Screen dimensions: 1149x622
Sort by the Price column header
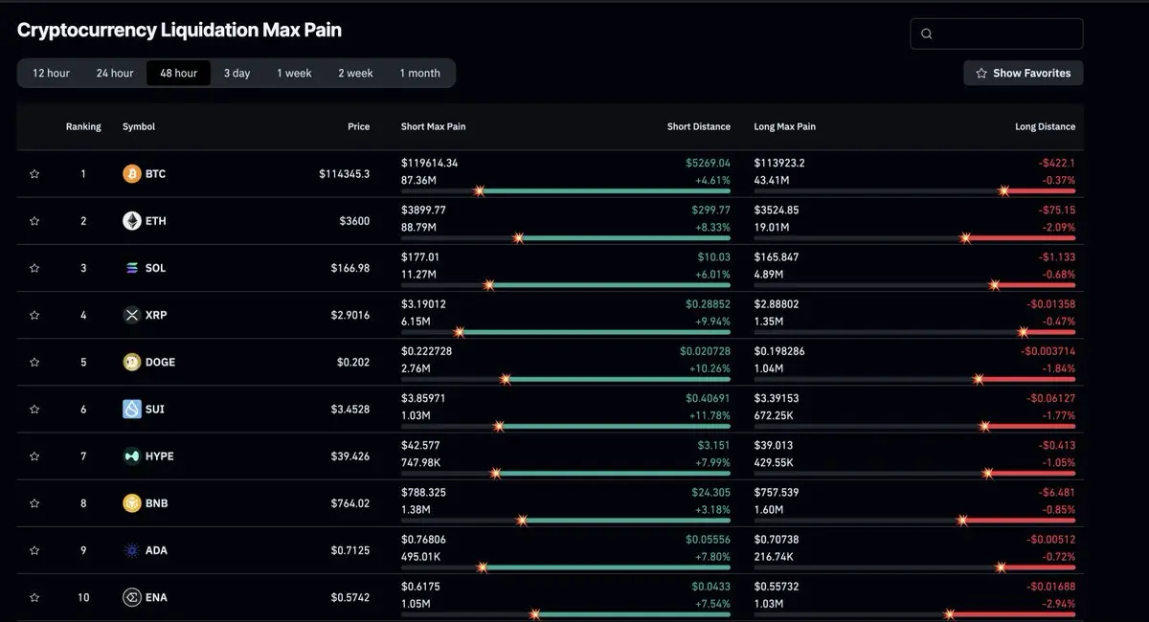click(x=358, y=126)
